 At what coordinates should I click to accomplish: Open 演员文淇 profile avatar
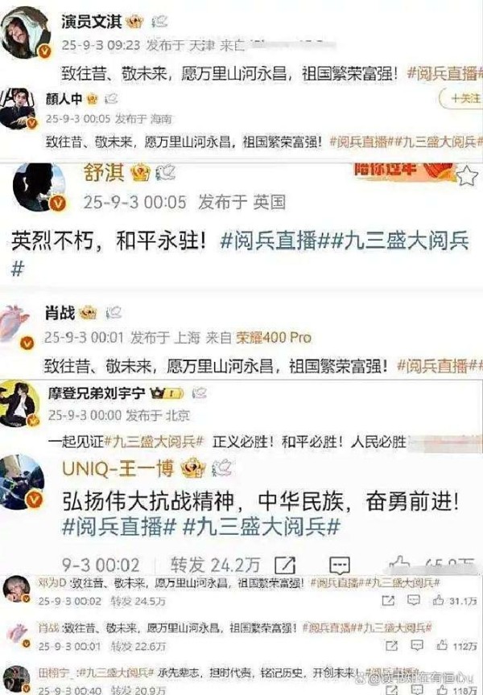(x=25, y=32)
